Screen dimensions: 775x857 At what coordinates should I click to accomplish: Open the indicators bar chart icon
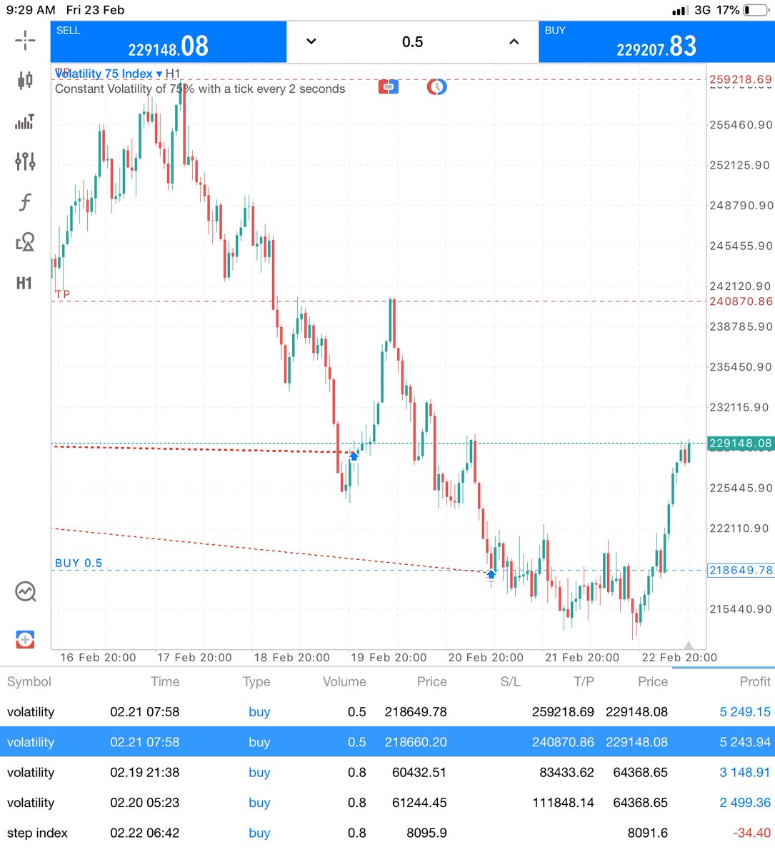[x=25, y=121]
